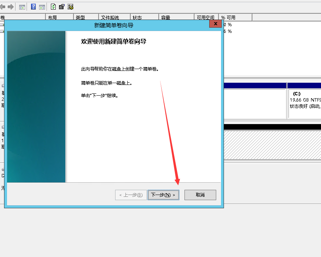Viewport: 321px width, 257px height.
Task: Click the Forward arrow toolbar icon
Action: [11, 7]
